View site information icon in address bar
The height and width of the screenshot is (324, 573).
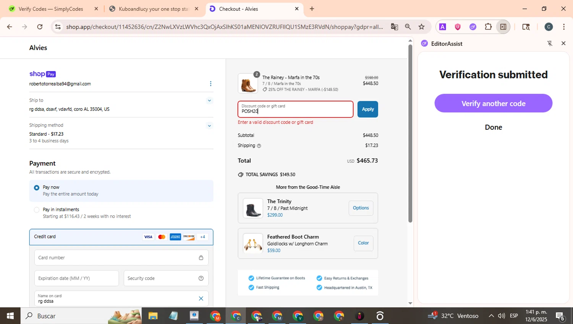58,27
